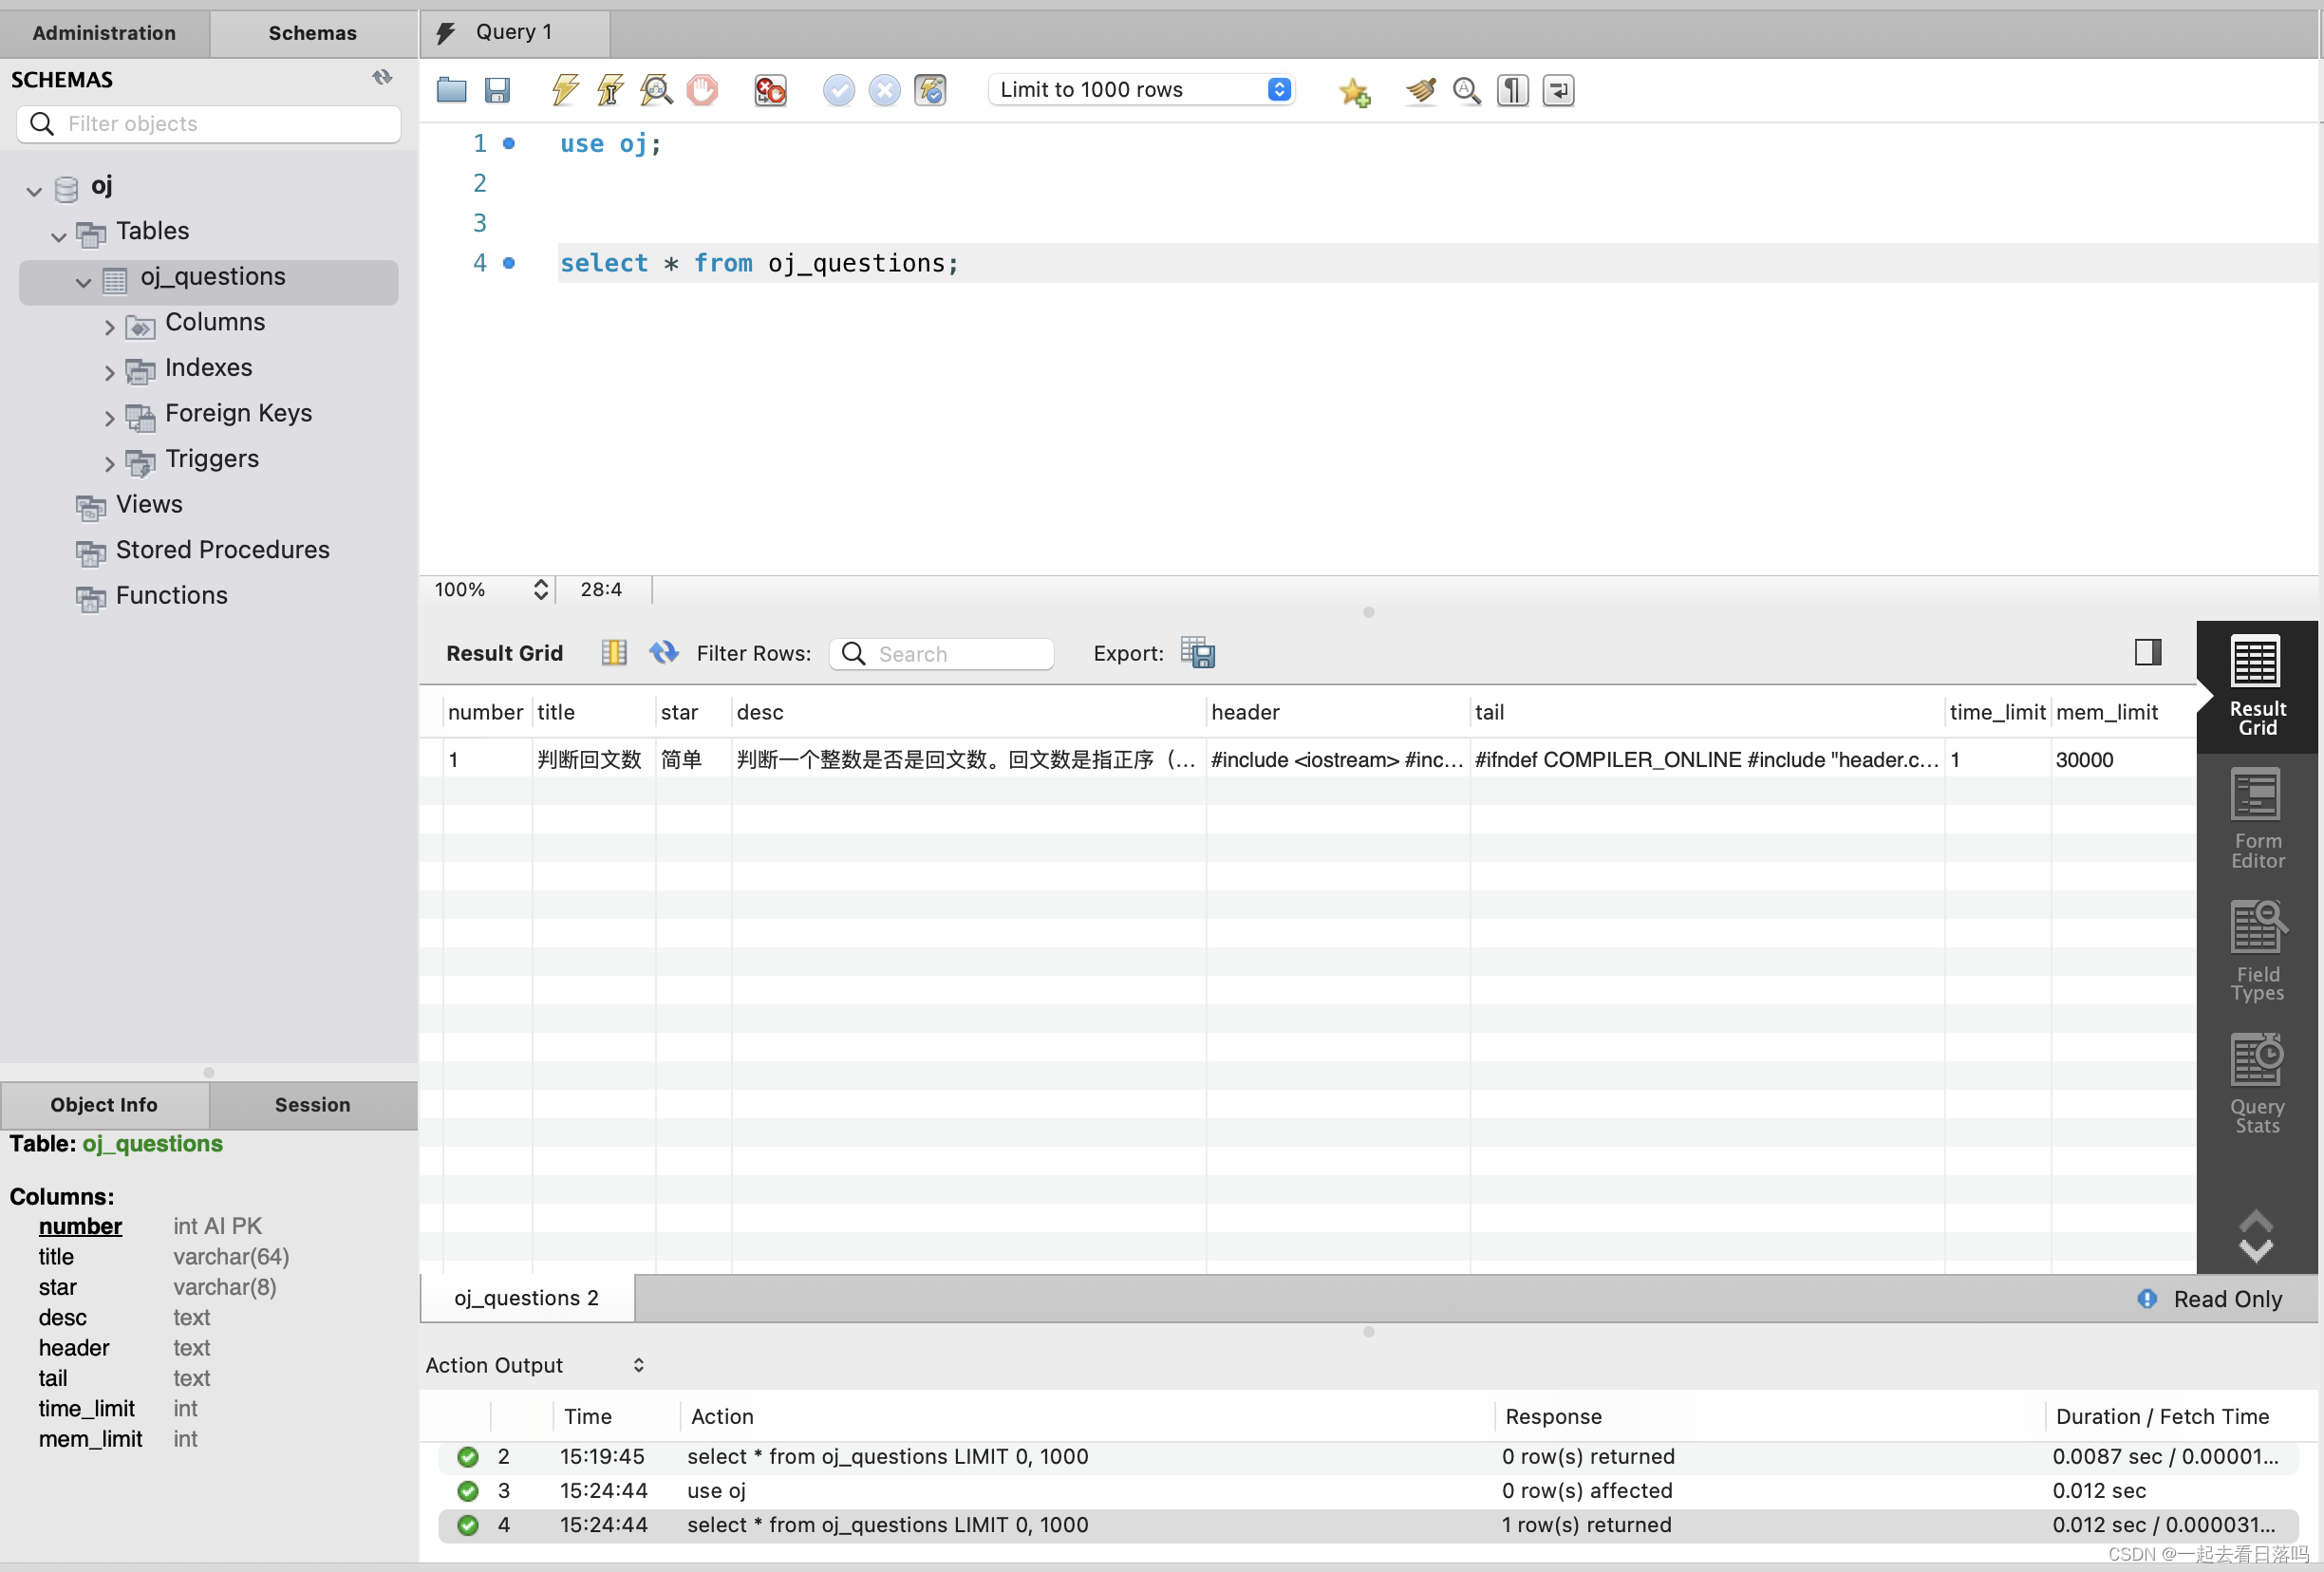Screen dimensions: 2324x1572
Task: Open the Limit to 1000 rows dropdown
Action: tap(1141, 89)
